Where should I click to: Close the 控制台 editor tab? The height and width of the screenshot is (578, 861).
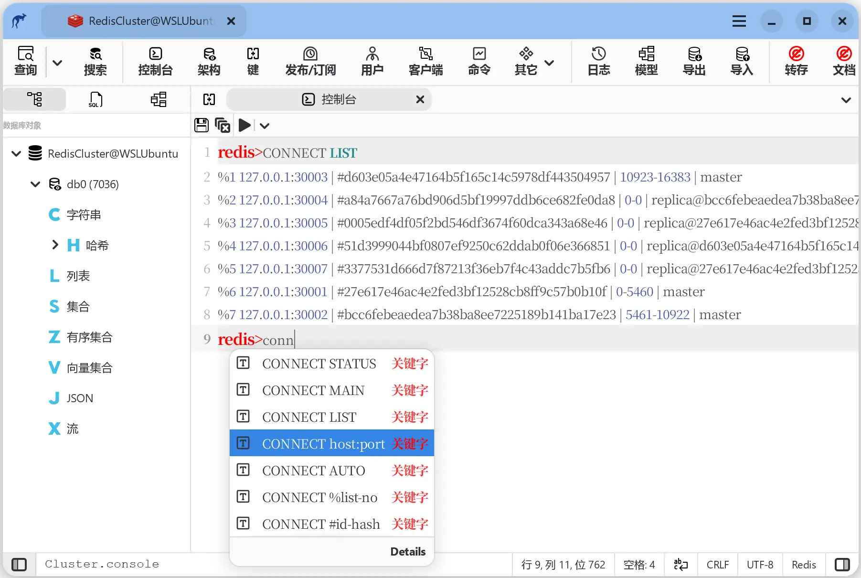420,99
